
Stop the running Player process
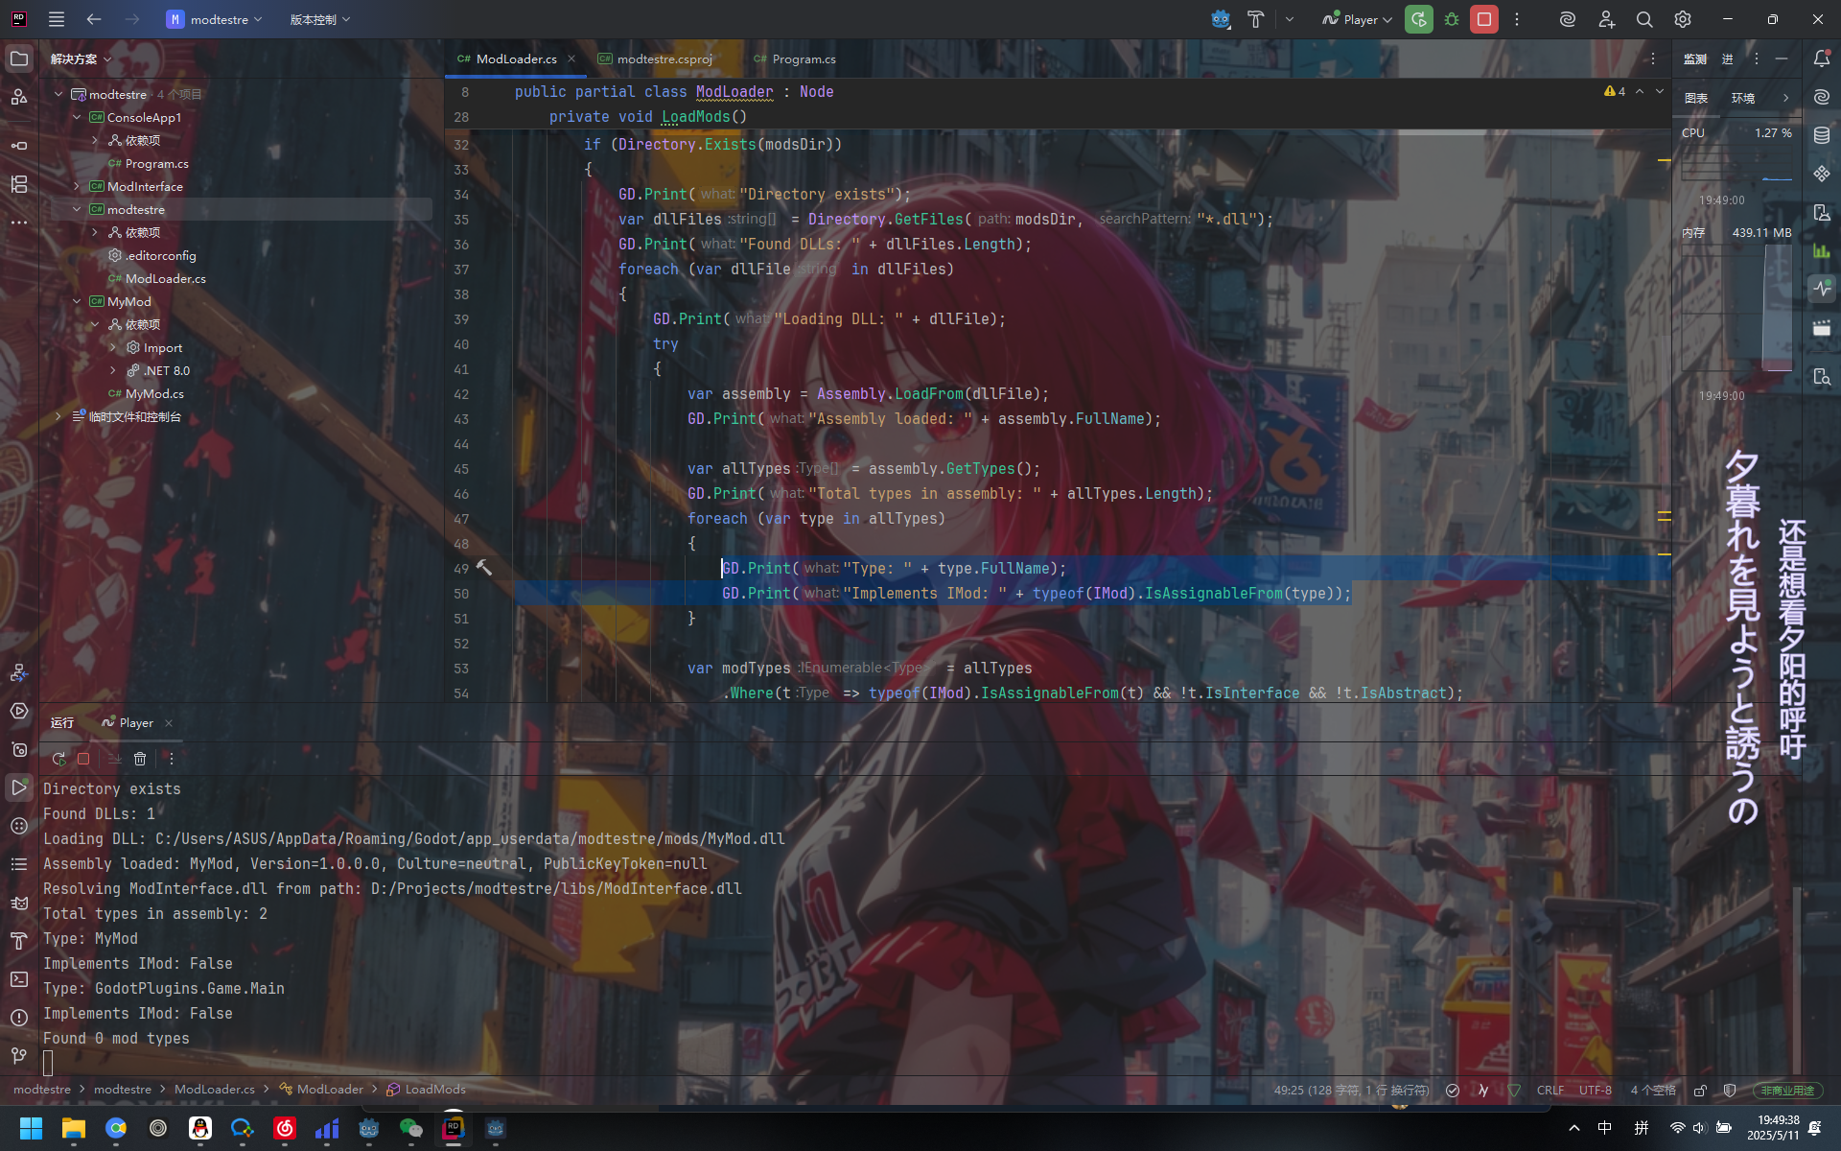tap(1484, 19)
